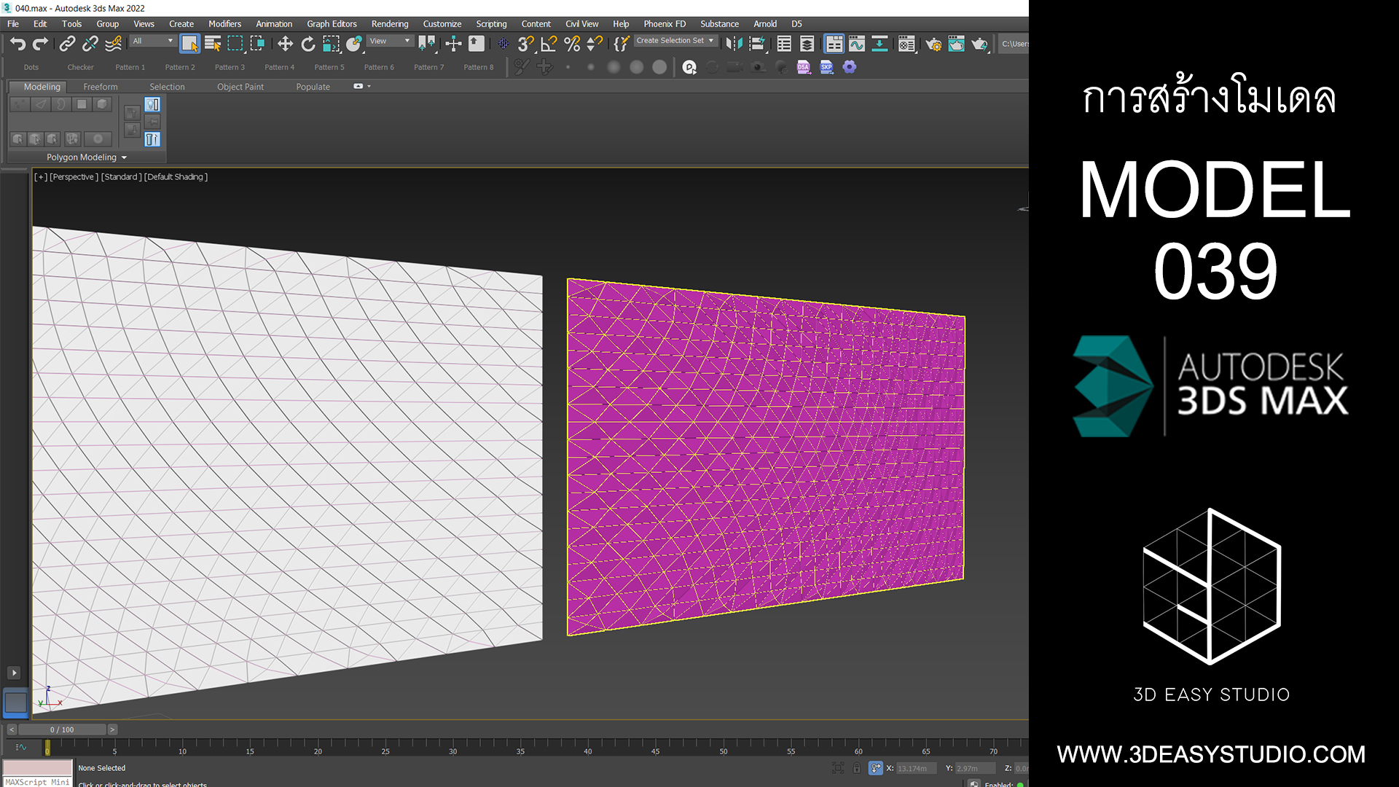
Task: Open the Curve Editor icon
Action: point(857,44)
